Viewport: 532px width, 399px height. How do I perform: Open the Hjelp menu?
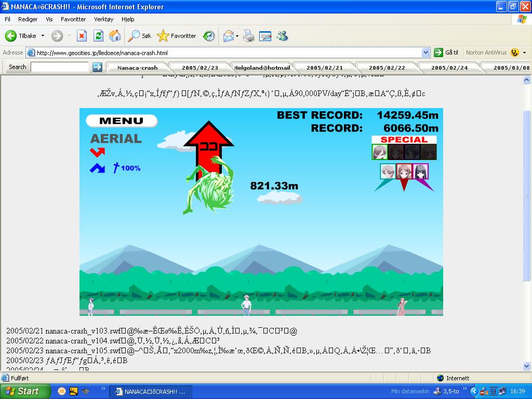(128, 19)
